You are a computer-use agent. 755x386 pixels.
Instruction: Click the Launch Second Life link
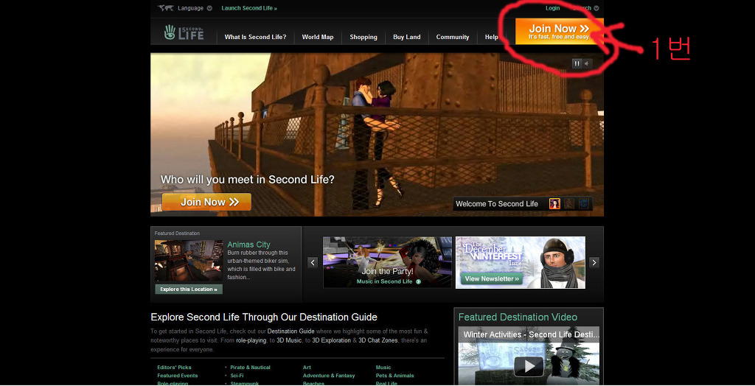(249, 8)
